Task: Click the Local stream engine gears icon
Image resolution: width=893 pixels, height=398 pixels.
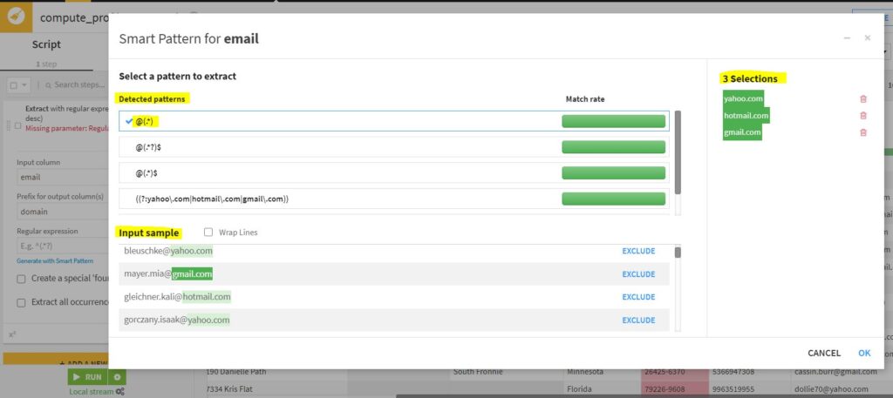Action: [x=119, y=391]
